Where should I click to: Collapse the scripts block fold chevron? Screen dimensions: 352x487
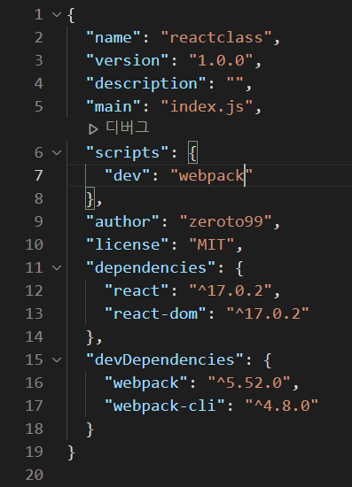57,152
